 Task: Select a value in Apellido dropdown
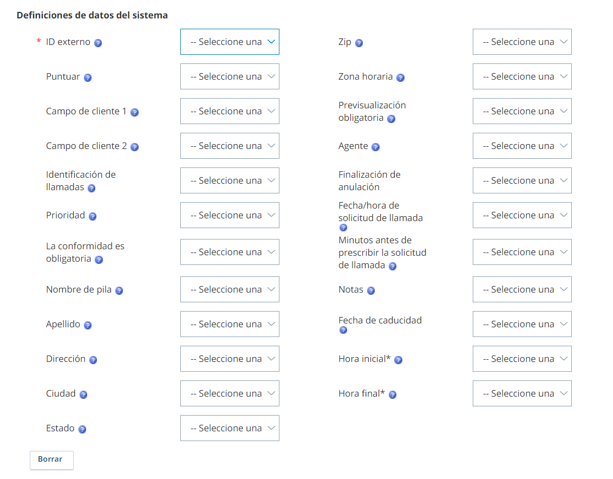tap(230, 324)
